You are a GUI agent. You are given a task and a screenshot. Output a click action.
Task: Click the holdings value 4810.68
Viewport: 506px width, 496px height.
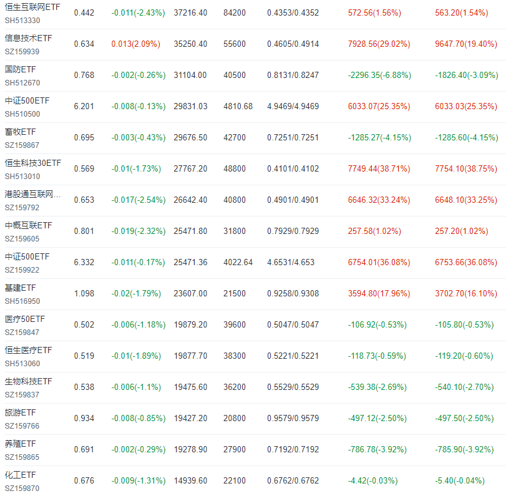238,107
